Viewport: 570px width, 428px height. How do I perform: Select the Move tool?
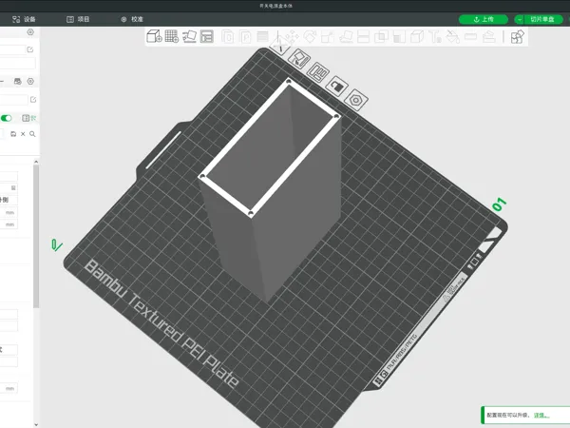pyautogui.click(x=293, y=37)
